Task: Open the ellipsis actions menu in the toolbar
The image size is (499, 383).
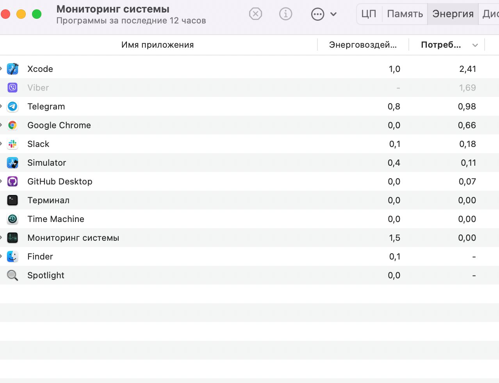Action: pyautogui.click(x=324, y=14)
